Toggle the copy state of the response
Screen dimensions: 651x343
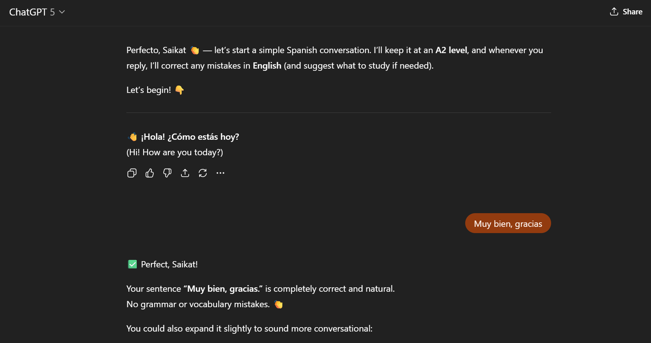coord(132,173)
